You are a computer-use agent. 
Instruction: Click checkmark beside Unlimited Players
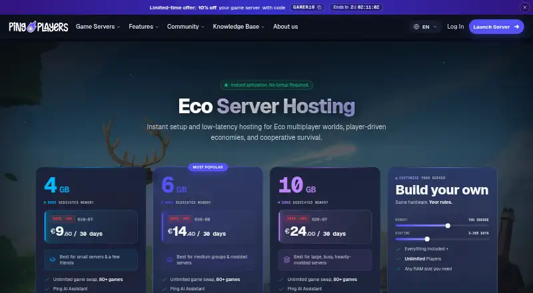(398, 258)
